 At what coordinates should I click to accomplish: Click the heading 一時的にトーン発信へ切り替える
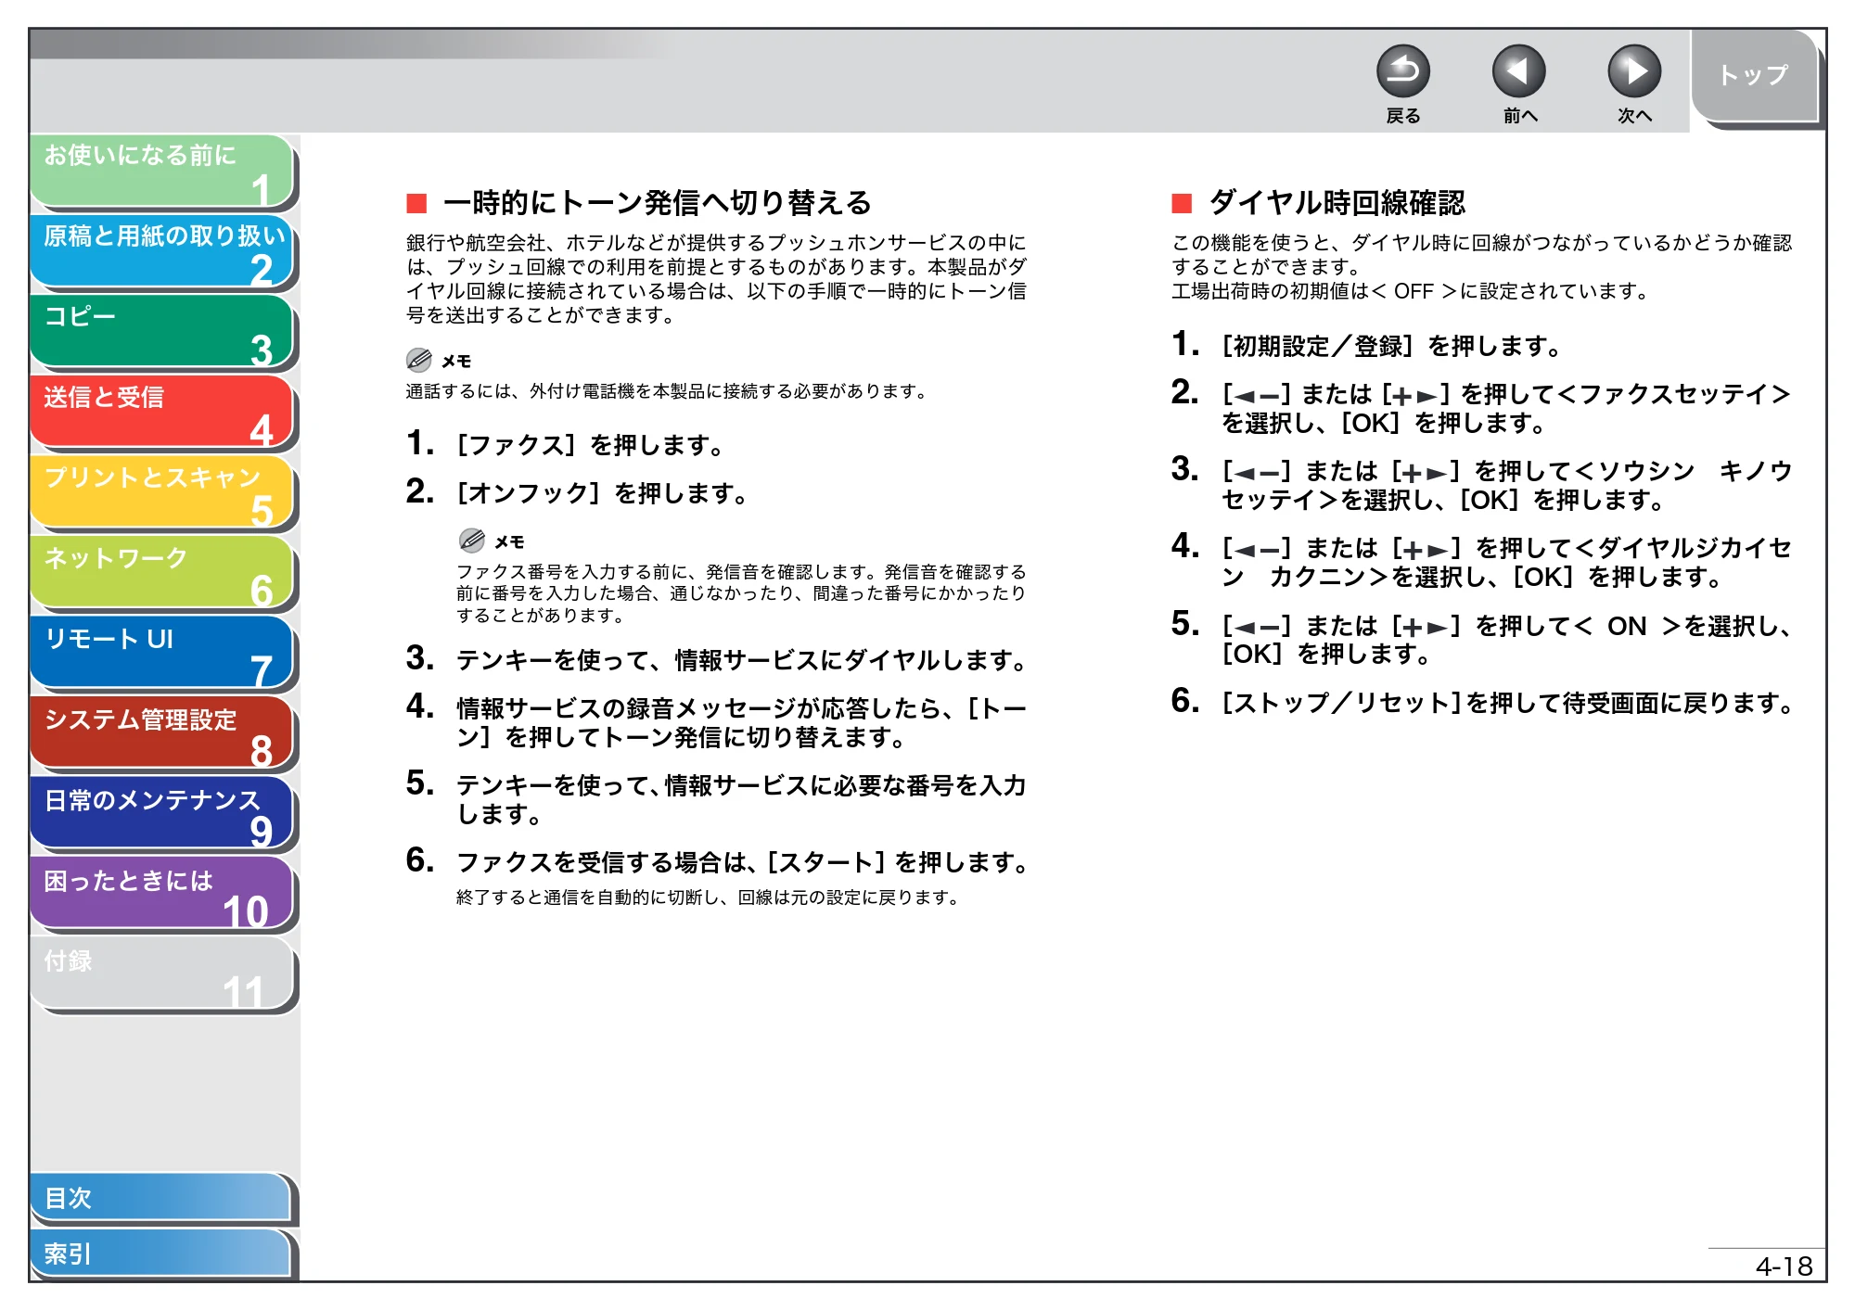[658, 203]
